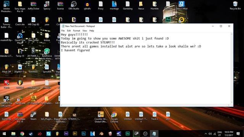244x137 pixels.
Task: Maximize the Notepad window
Action: 221,26
